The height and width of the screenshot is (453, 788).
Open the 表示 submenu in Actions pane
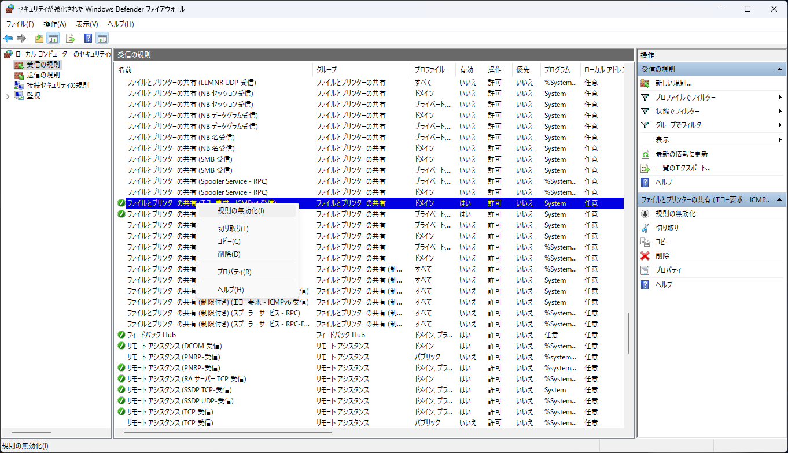click(x=712, y=140)
